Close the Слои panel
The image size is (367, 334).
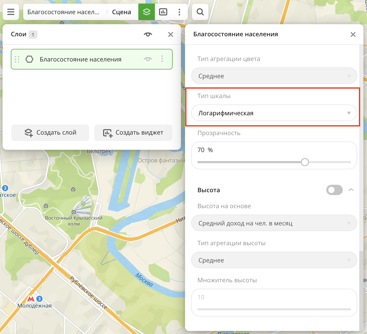point(171,34)
